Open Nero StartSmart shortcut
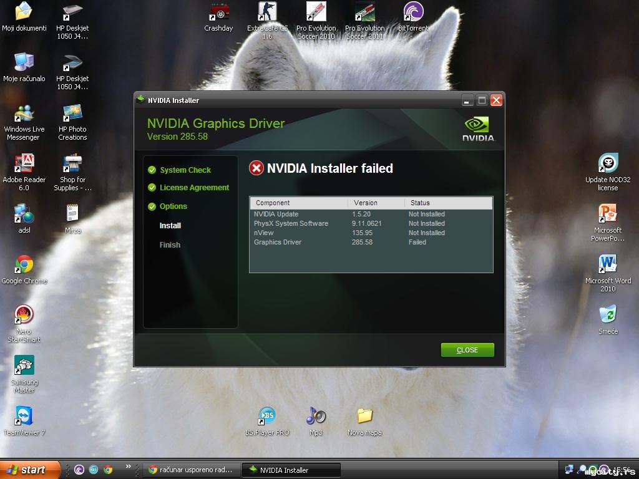 click(x=24, y=324)
